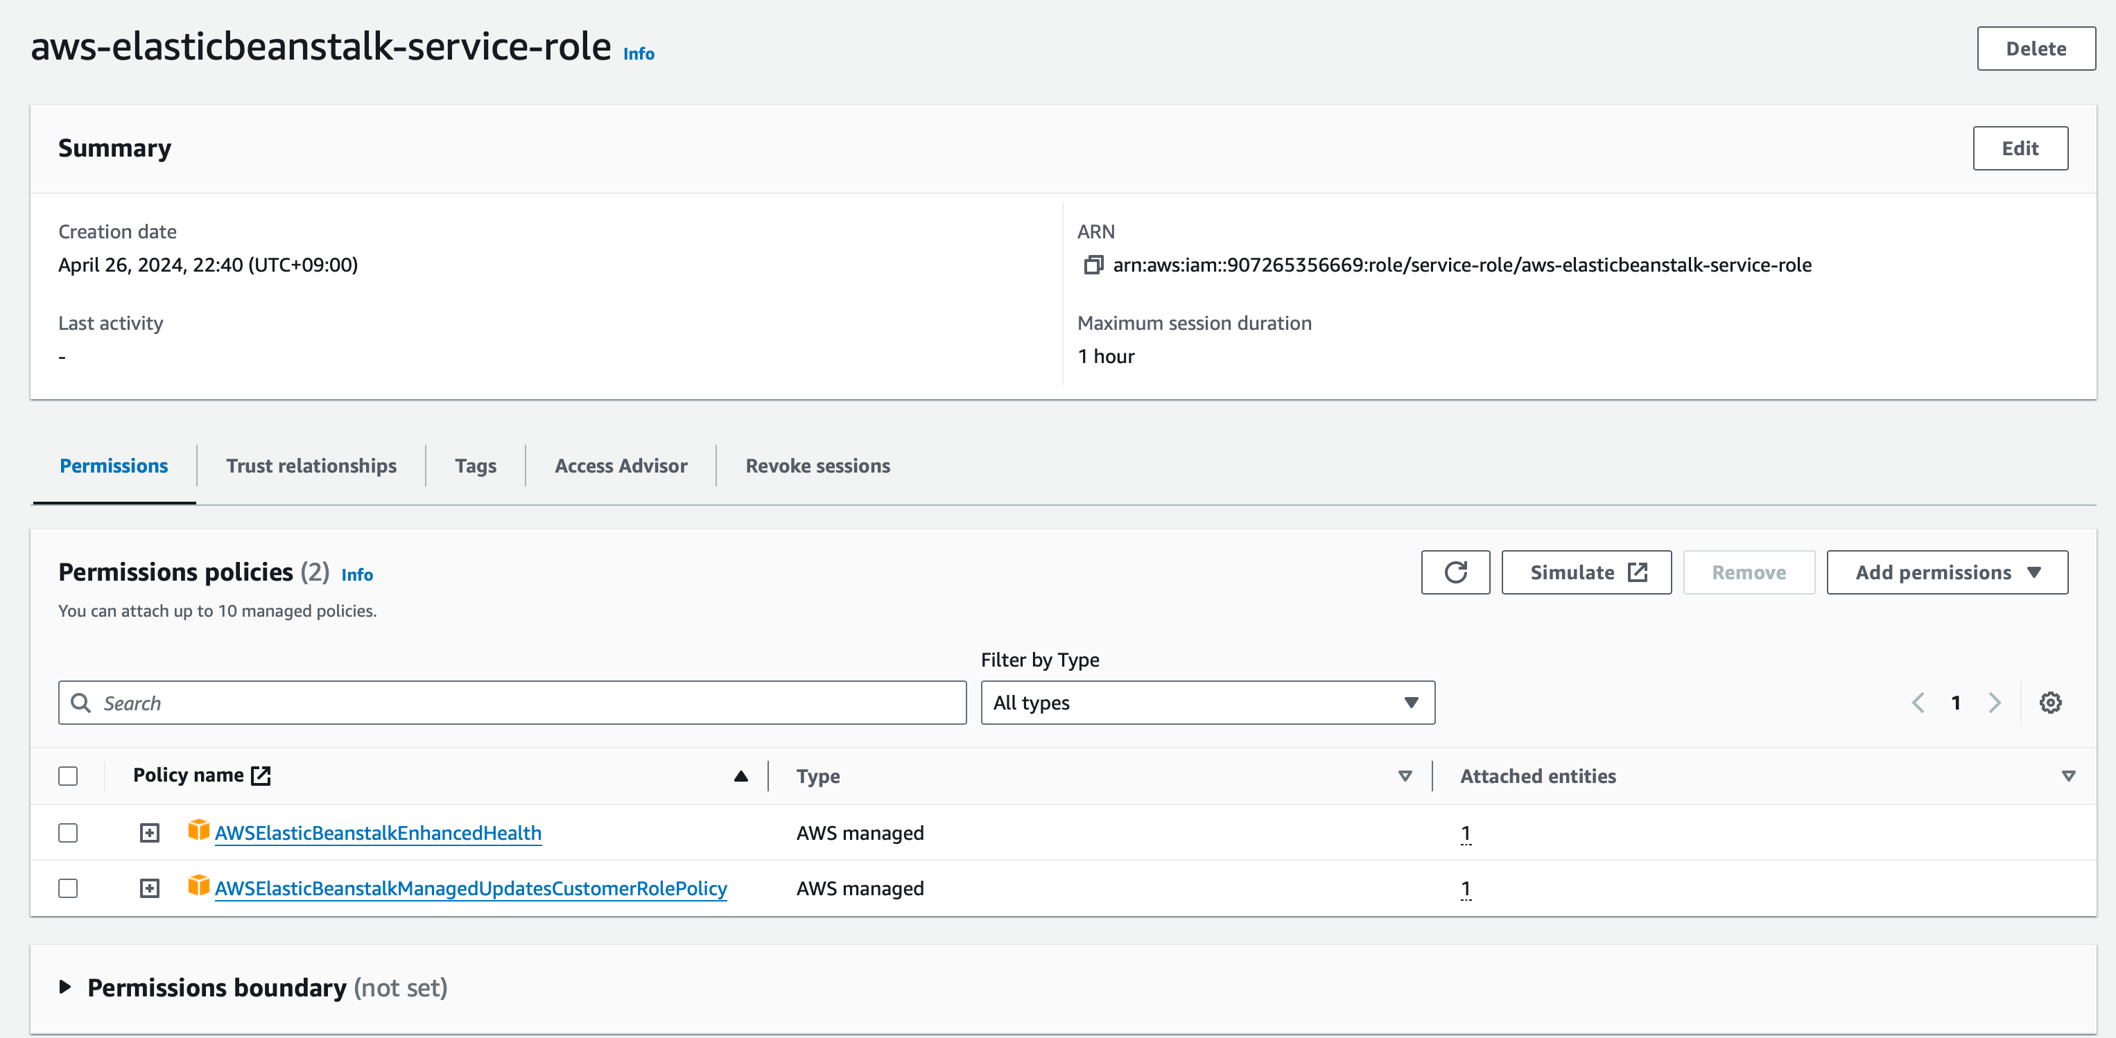Viewport: 2116px width, 1038px height.
Task: Sort by the Attached entities column arrow
Action: (x=2068, y=776)
